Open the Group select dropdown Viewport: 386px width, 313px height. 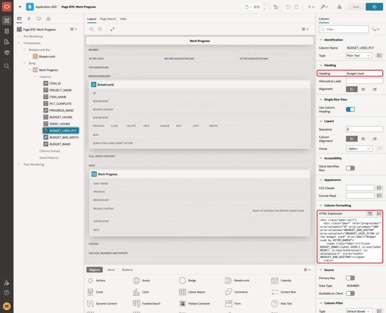(x=359, y=149)
